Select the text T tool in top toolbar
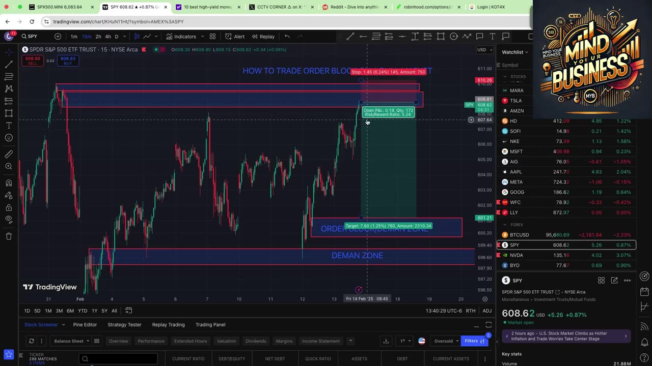Image resolution: width=652 pixels, height=366 pixels. pos(493,37)
